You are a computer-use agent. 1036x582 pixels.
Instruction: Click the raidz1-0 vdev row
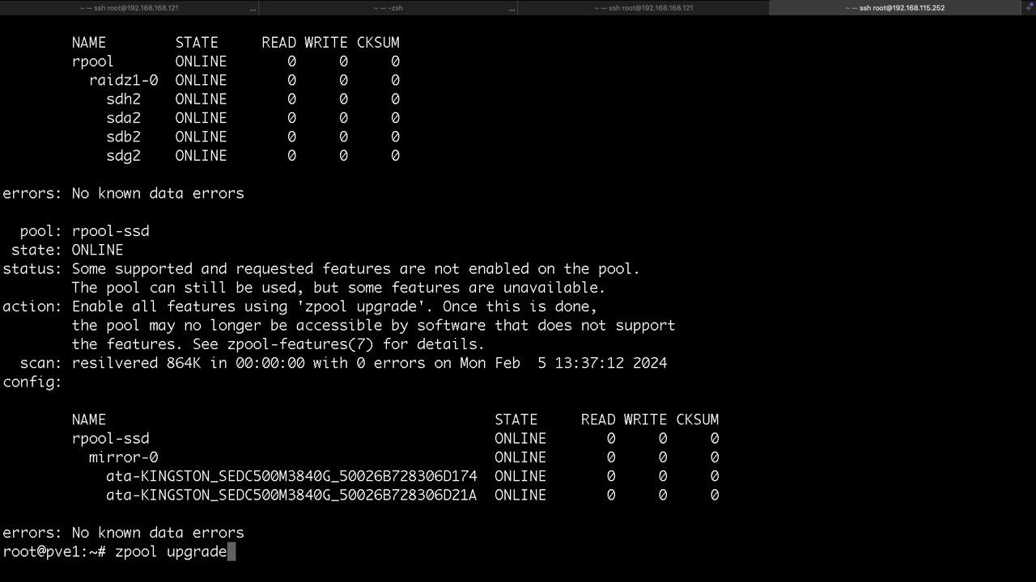click(244, 80)
